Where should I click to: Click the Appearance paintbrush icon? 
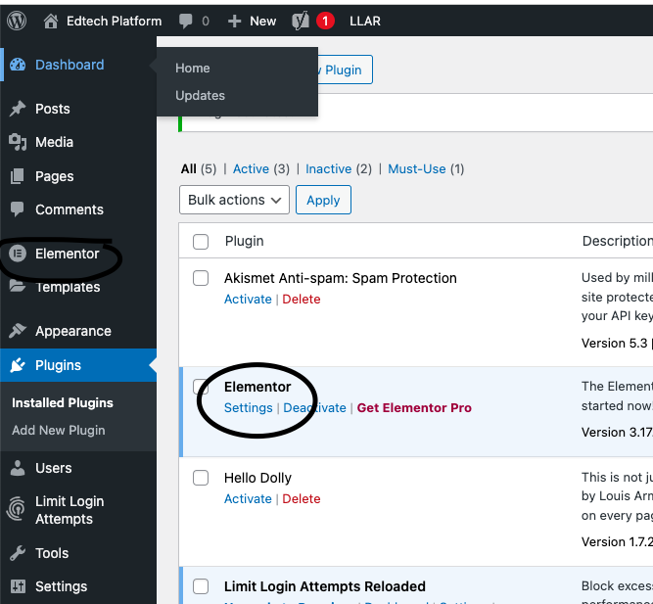coord(18,331)
